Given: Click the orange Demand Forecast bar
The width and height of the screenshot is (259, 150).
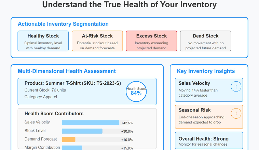Looking at the screenshot, I should [x=68, y=139].
